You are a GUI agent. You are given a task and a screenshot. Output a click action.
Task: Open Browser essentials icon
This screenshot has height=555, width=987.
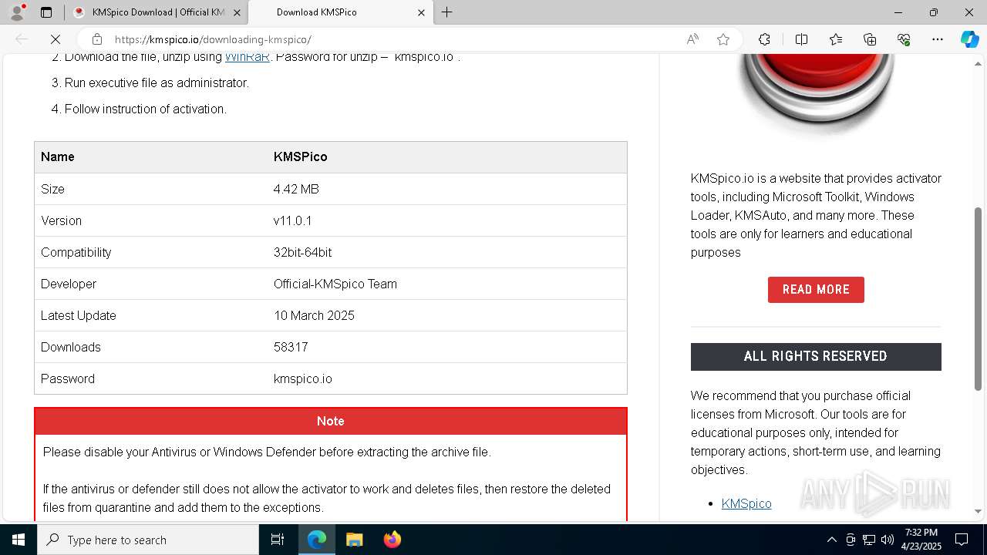click(904, 39)
